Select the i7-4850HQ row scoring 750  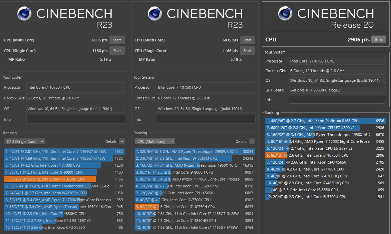tap(64, 214)
